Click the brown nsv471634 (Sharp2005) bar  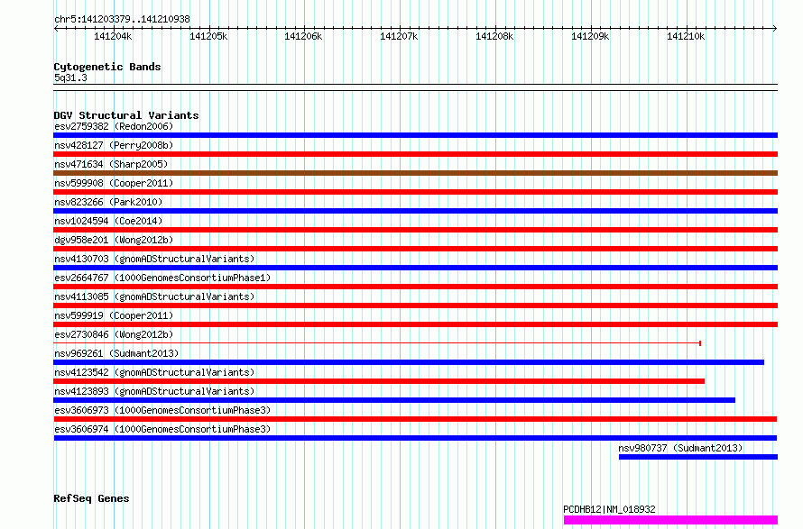(x=415, y=173)
